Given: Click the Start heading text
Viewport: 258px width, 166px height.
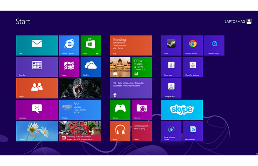Looking at the screenshot, I should (23, 22).
